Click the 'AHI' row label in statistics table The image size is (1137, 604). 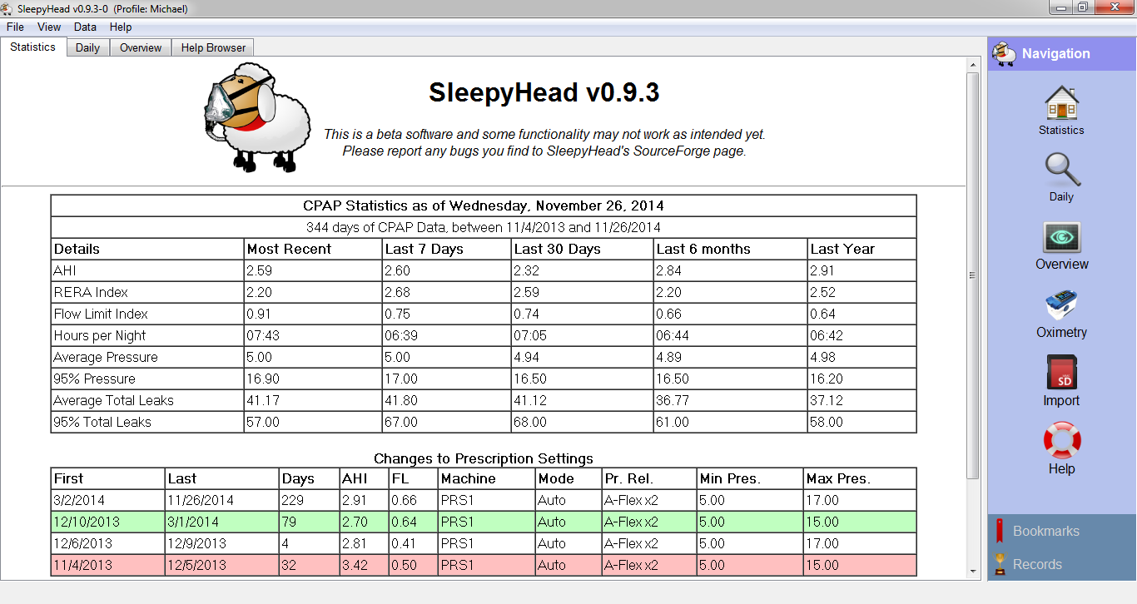click(x=65, y=270)
